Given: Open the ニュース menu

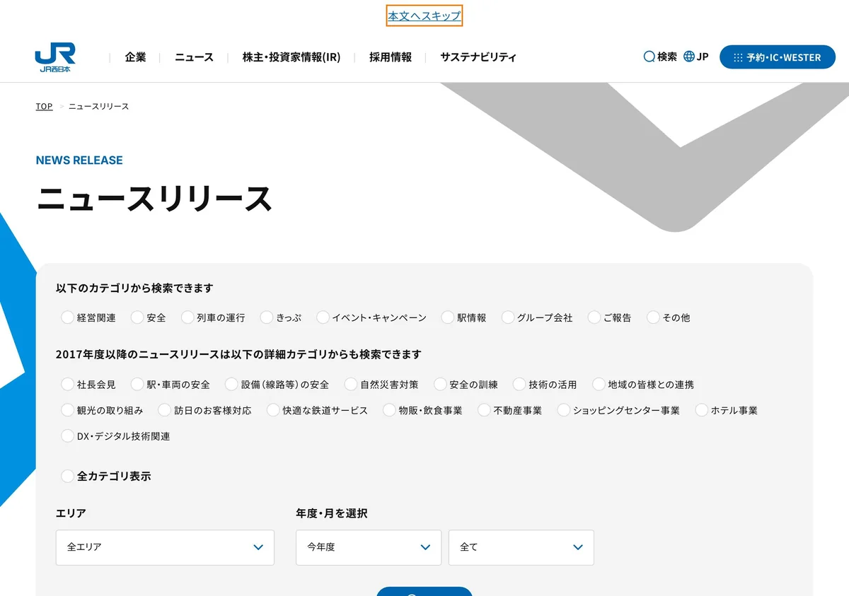Looking at the screenshot, I should pos(194,57).
